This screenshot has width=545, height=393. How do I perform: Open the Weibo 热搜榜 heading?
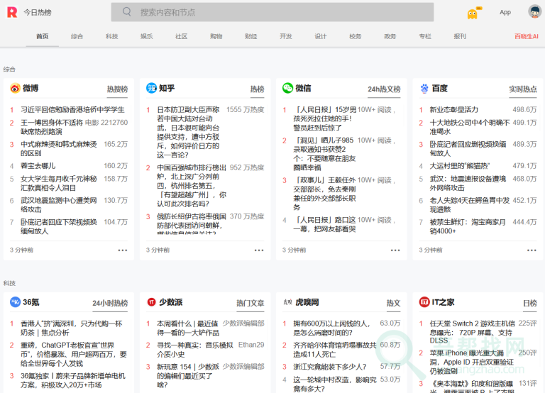coord(117,89)
